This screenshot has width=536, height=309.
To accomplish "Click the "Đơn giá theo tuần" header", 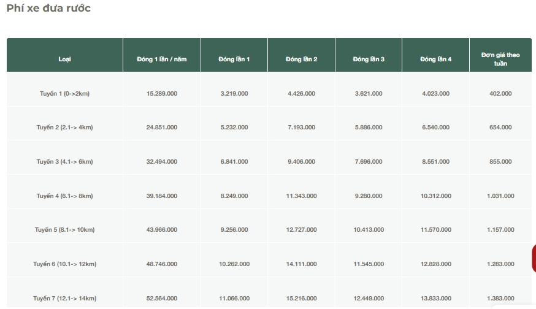I will pos(500,59).
